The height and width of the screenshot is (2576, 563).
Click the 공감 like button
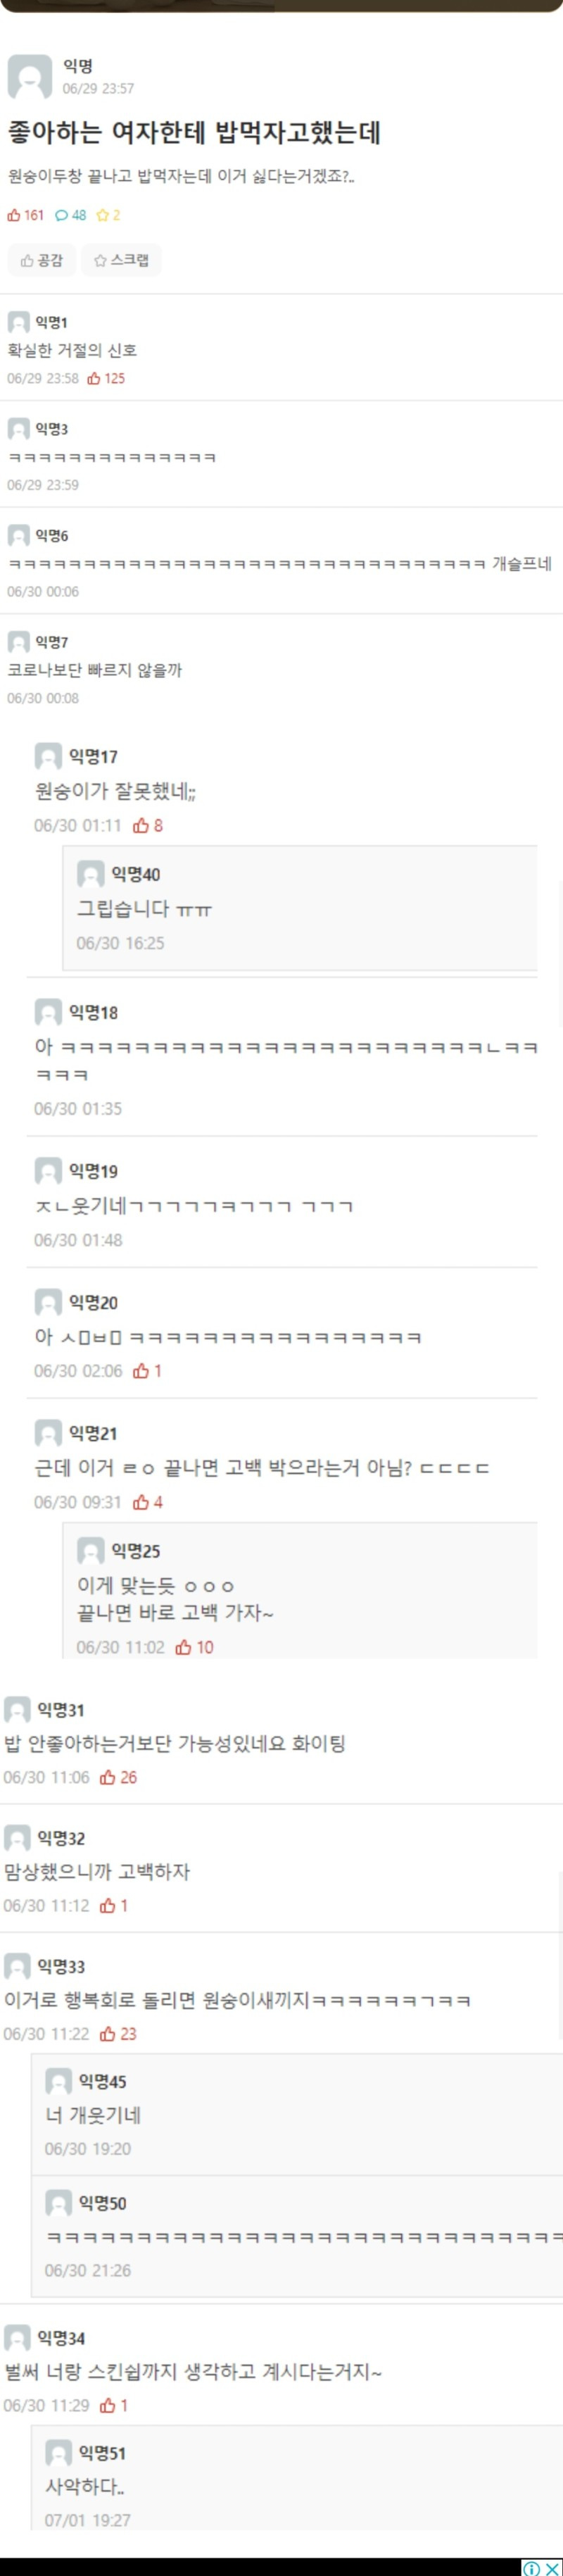coord(41,260)
